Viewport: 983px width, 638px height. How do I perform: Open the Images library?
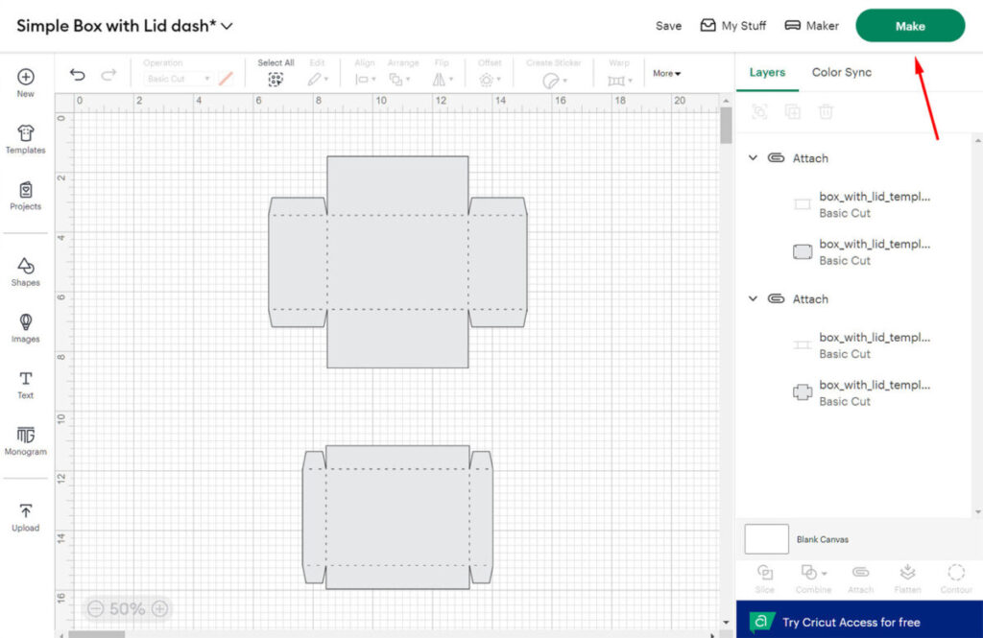point(26,327)
